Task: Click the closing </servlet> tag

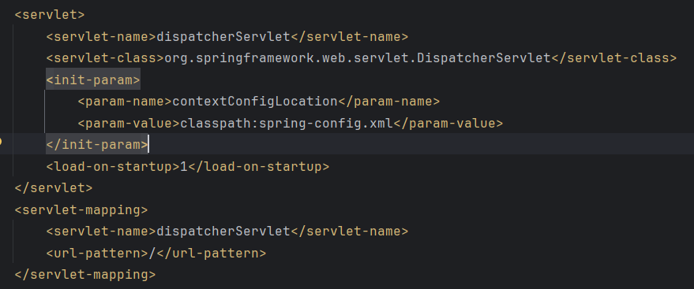Action: pos(54,188)
